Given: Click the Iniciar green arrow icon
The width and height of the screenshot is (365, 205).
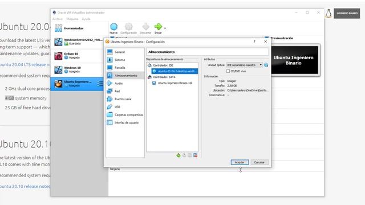Looking at the screenshot, I should pyautogui.click(x=159, y=27).
